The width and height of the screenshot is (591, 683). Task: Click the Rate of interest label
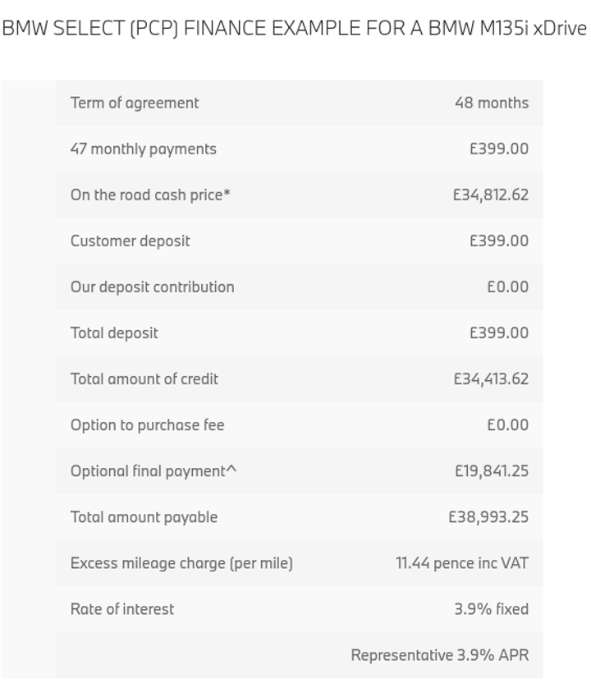[122, 608]
